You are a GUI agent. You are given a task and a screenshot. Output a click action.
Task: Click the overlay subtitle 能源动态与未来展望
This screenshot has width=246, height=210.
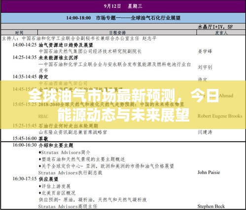123,115
